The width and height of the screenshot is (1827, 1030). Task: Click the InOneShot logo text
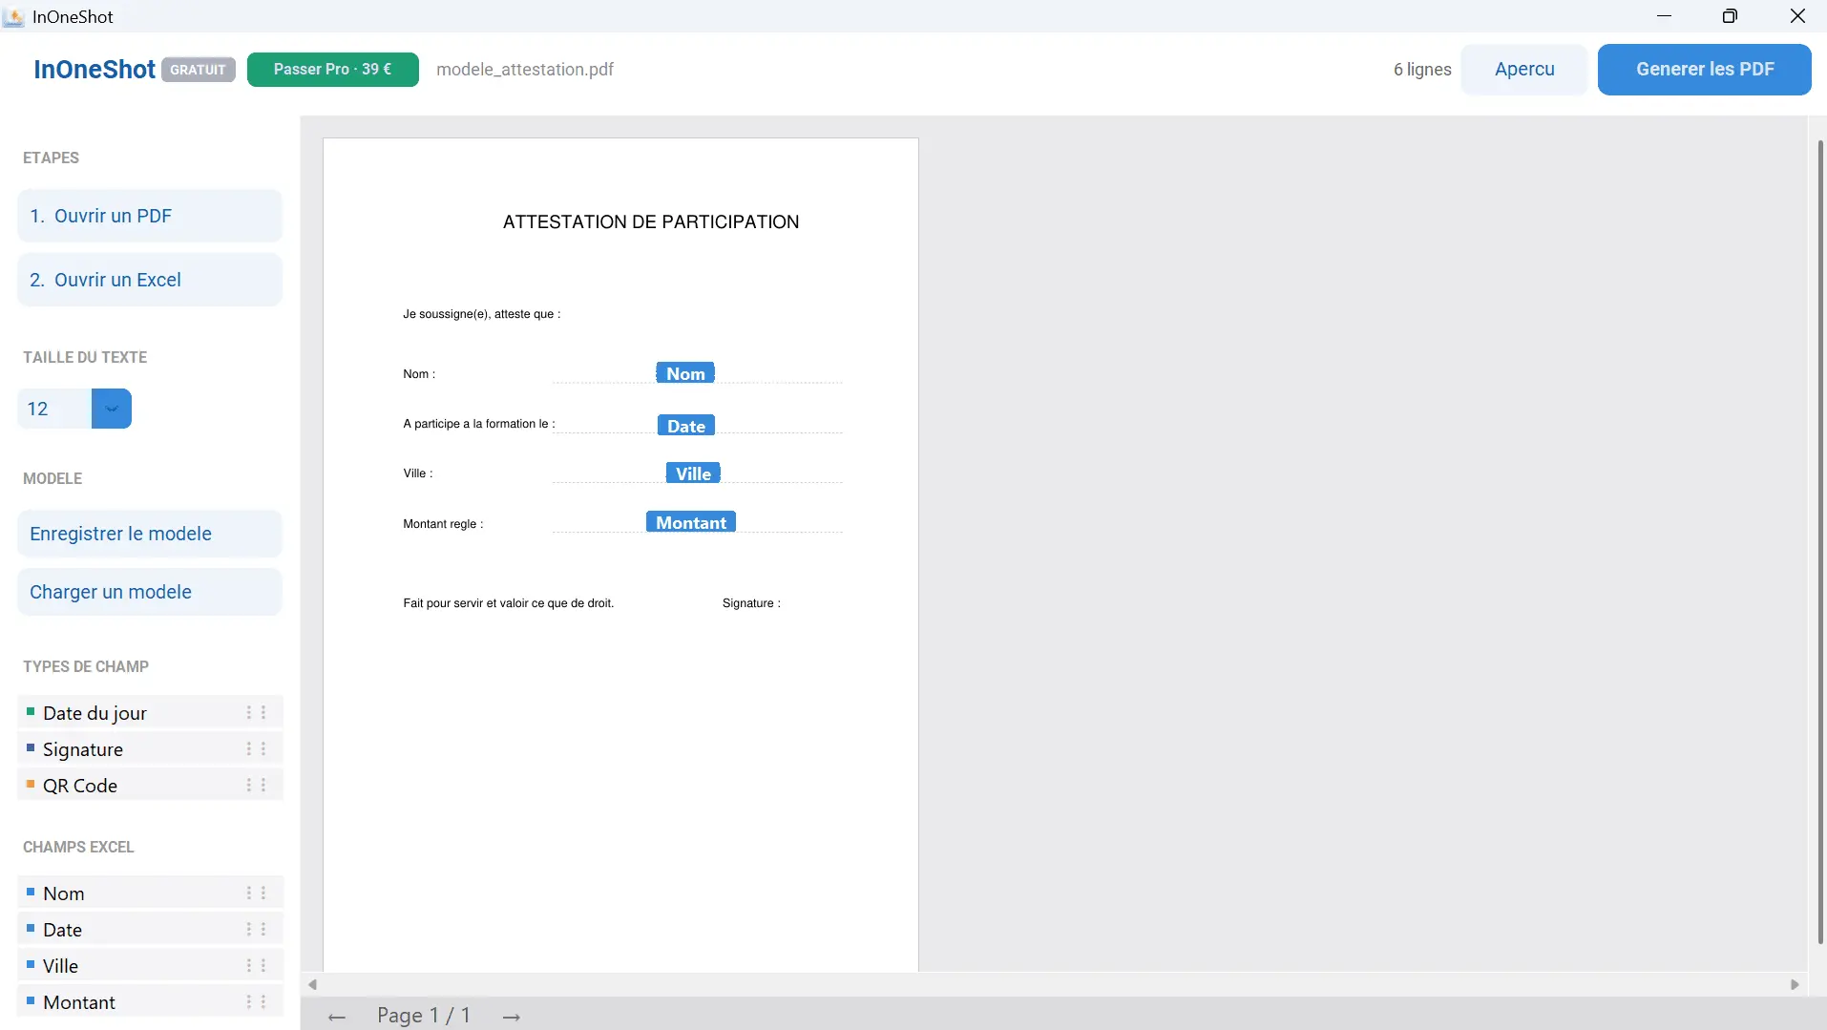click(94, 70)
